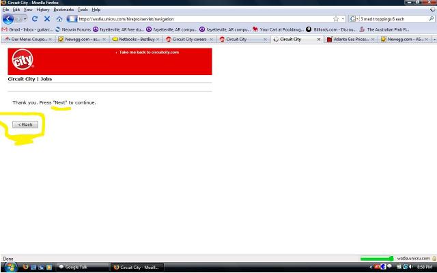Switch to the 'Netbooks - BestBuy' tab
437x273 pixels.
137,40
